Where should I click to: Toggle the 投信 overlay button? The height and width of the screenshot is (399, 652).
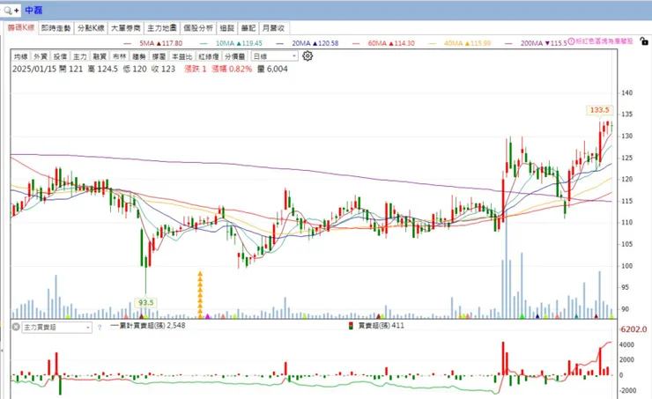click(60, 56)
